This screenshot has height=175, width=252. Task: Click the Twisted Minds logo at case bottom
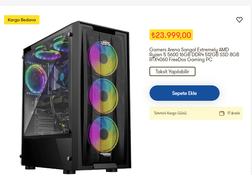pos(105,154)
